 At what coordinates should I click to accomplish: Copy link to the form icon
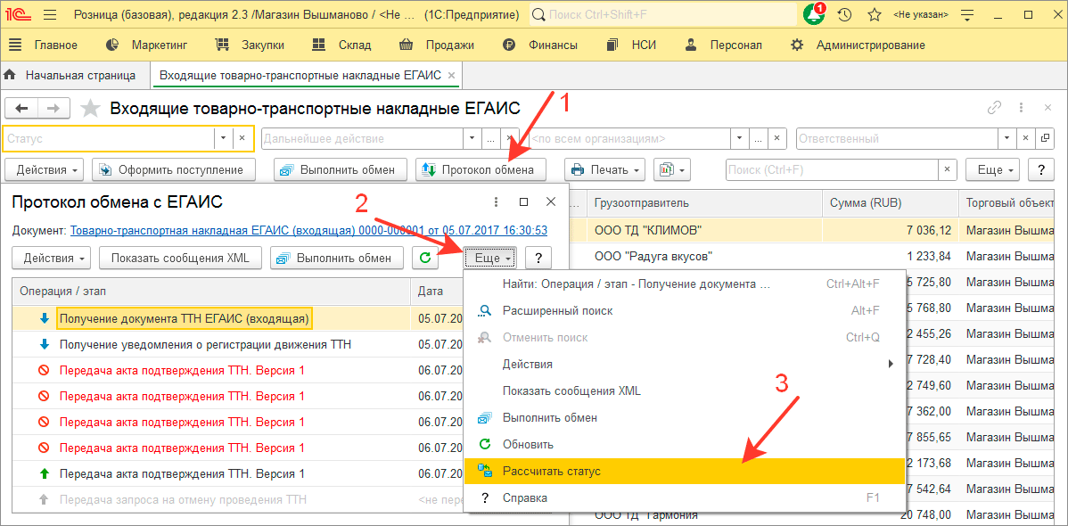(995, 108)
